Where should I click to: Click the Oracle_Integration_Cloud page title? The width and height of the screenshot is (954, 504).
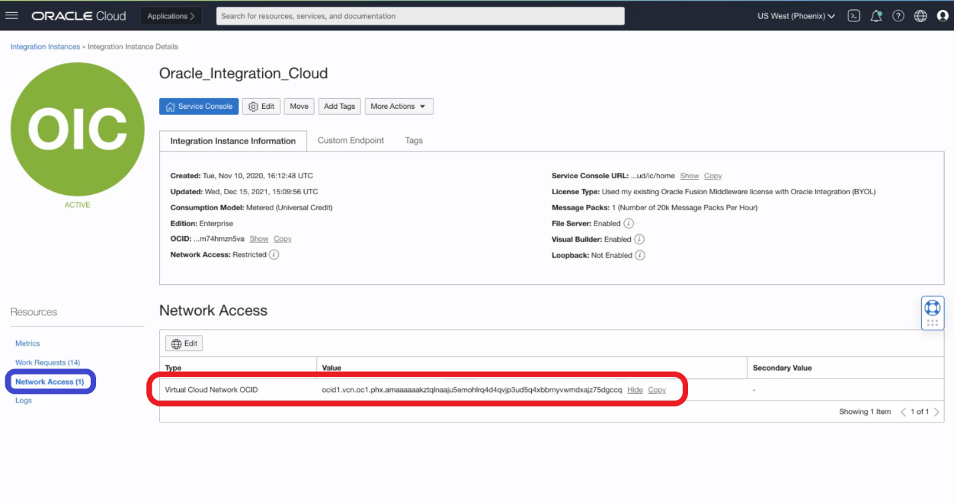243,73
